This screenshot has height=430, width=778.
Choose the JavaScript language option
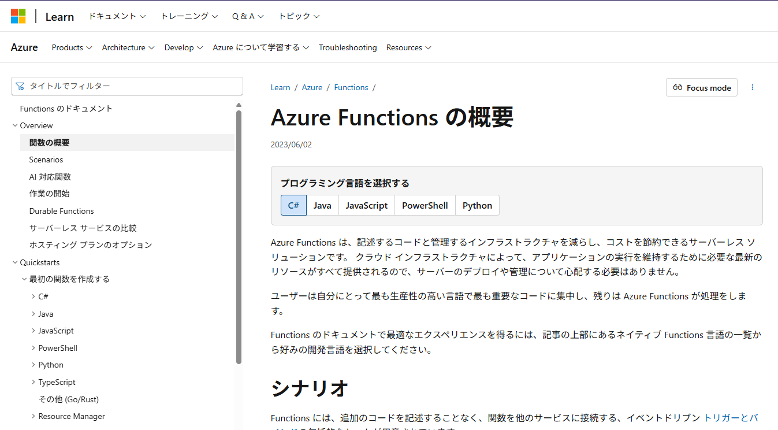(366, 205)
